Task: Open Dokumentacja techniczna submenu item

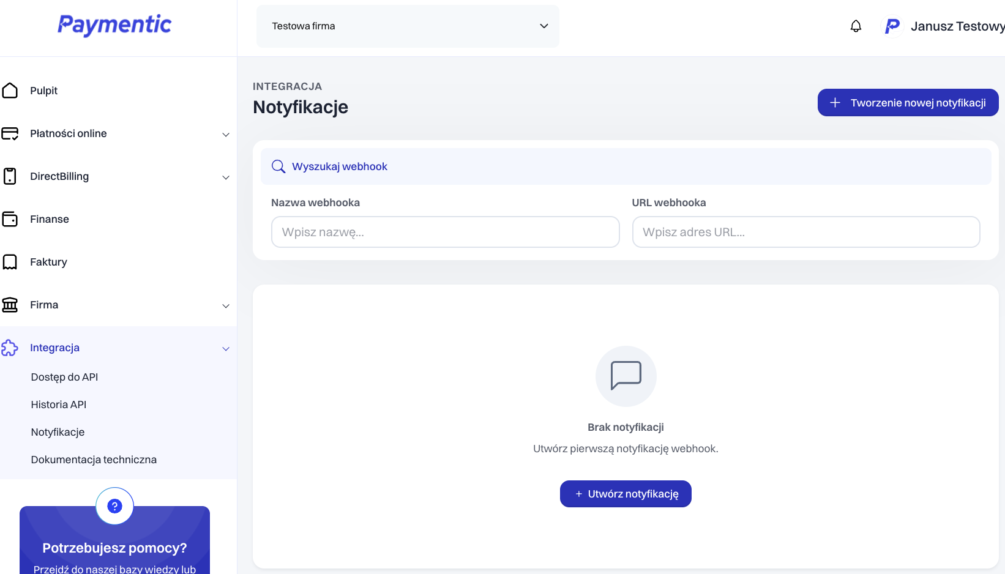Action: point(94,460)
